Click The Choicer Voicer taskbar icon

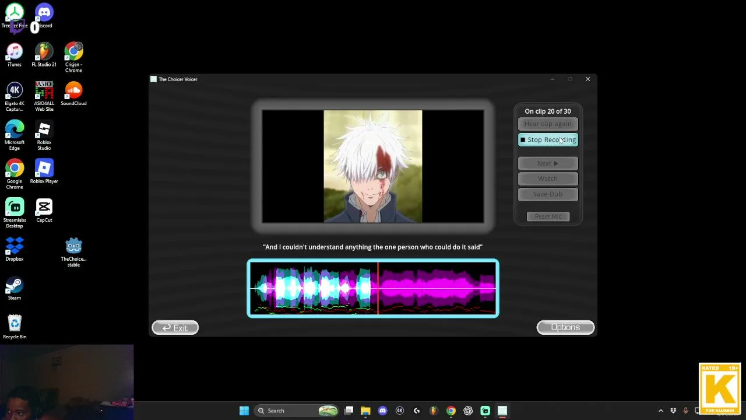(x=502, y=411)
